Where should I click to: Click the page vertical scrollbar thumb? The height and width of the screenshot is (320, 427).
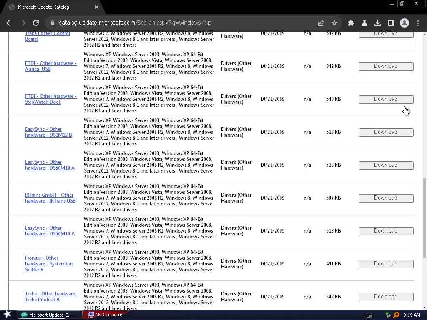[424, 217]
